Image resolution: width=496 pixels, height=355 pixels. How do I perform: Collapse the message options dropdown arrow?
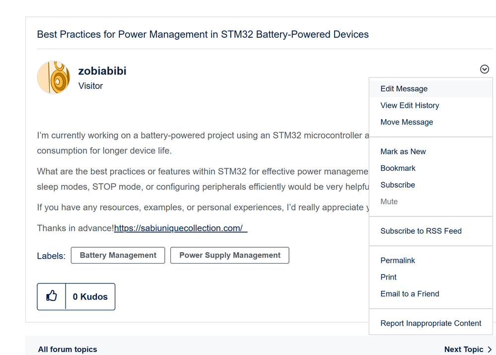click(485, 70)
